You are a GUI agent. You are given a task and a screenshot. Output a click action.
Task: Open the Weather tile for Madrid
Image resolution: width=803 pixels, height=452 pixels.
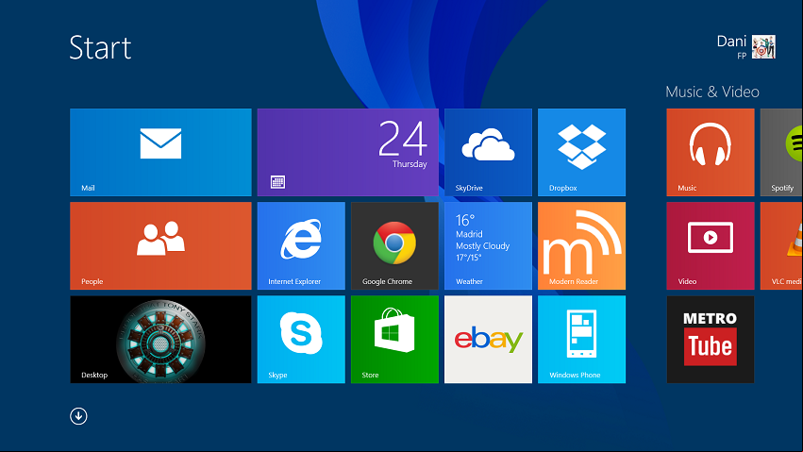488,245
